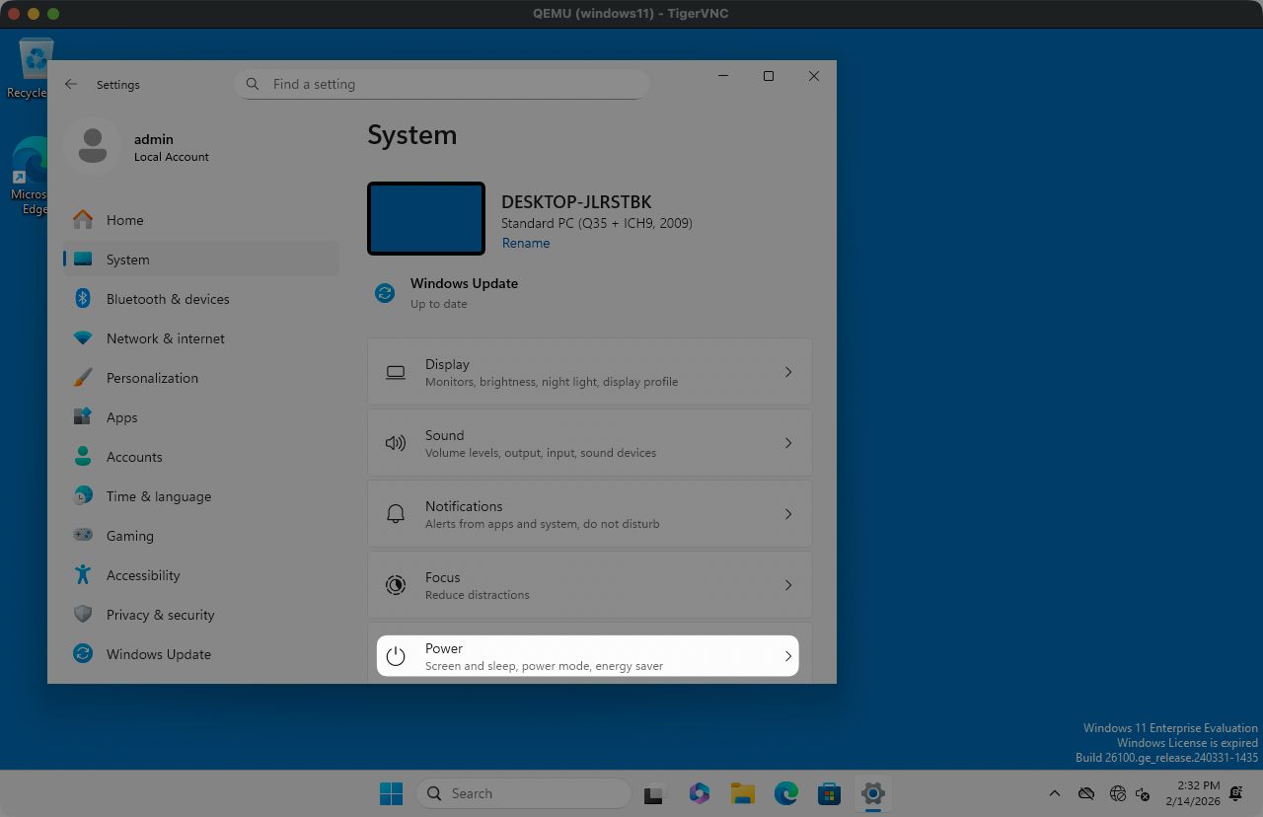Click the back arrow in Settings
The image size is (1263, 817).
[x=71, y=85]
